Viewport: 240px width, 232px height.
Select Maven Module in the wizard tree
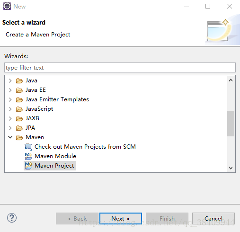click(x=55, y=156)
